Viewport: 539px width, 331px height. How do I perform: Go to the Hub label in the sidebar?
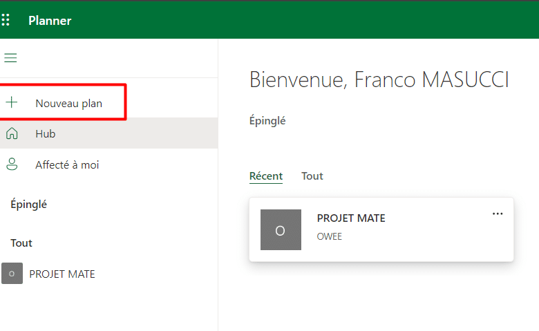tap(46, 134)
